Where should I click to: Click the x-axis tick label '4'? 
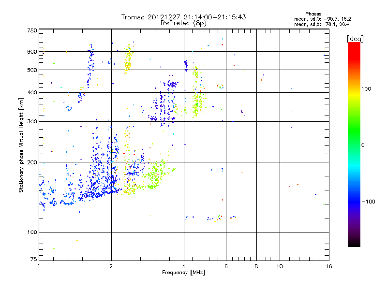pyautogui.click(x=184, y=266)
